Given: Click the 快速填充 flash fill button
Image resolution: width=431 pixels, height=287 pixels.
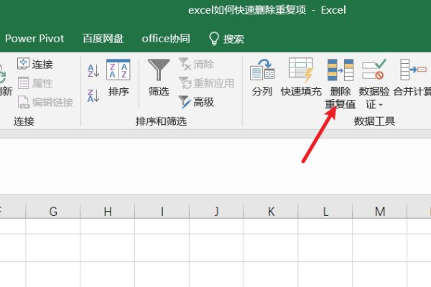Looking at the screenshot, I should (301, 77).
